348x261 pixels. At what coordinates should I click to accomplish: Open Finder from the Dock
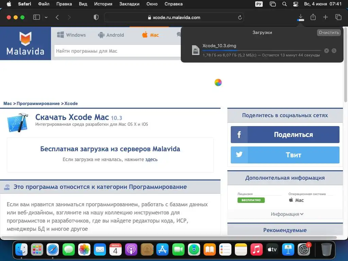21,249
